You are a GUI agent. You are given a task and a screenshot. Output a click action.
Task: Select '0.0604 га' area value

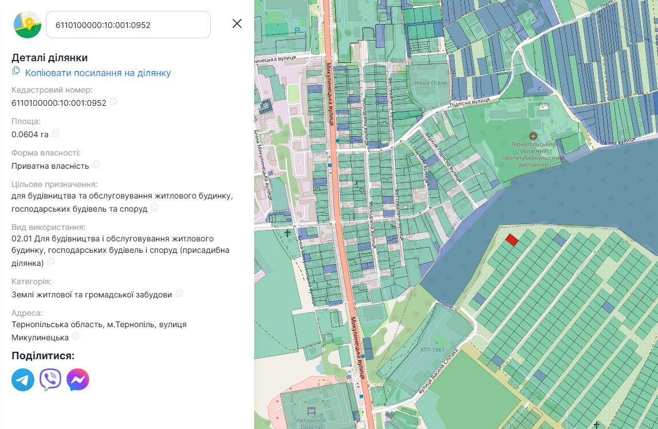pyautogui.click(x=30, y=134)
